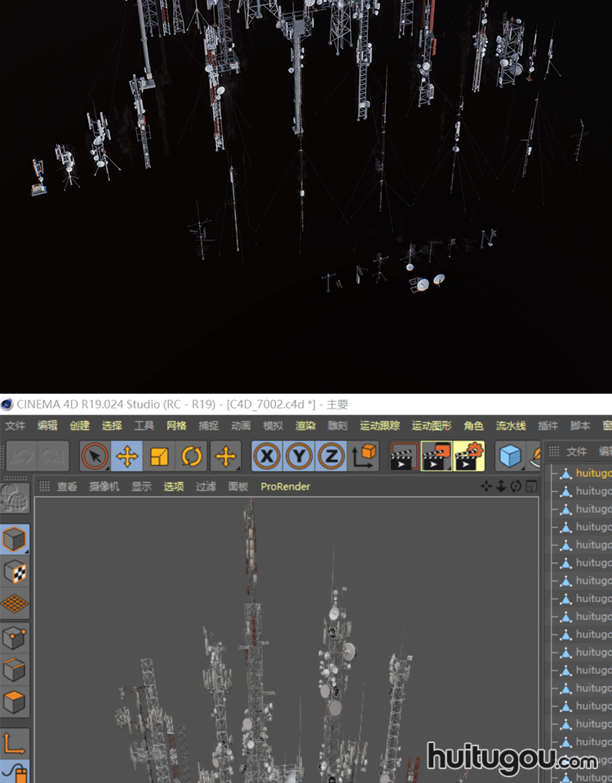Open Edit Render Settings gear clapperboard
The image size is (612, 783).
click(x=468, y=457)
